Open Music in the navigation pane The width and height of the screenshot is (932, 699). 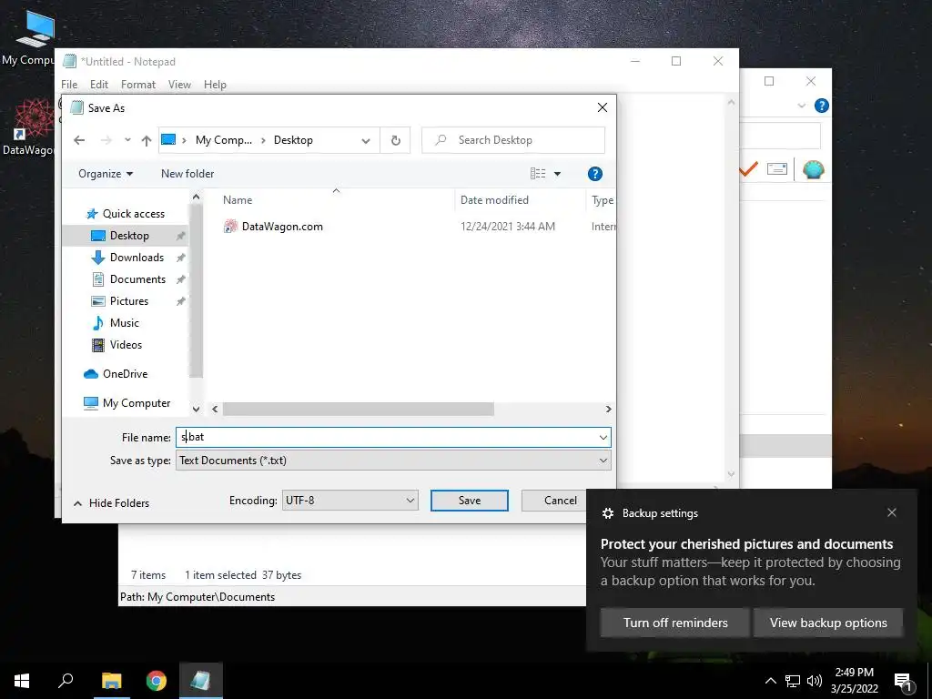tap(124, 323)
